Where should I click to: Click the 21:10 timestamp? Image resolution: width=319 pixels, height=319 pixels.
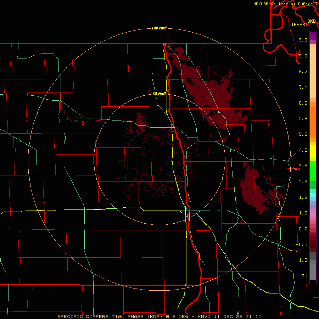pos(254,317)
